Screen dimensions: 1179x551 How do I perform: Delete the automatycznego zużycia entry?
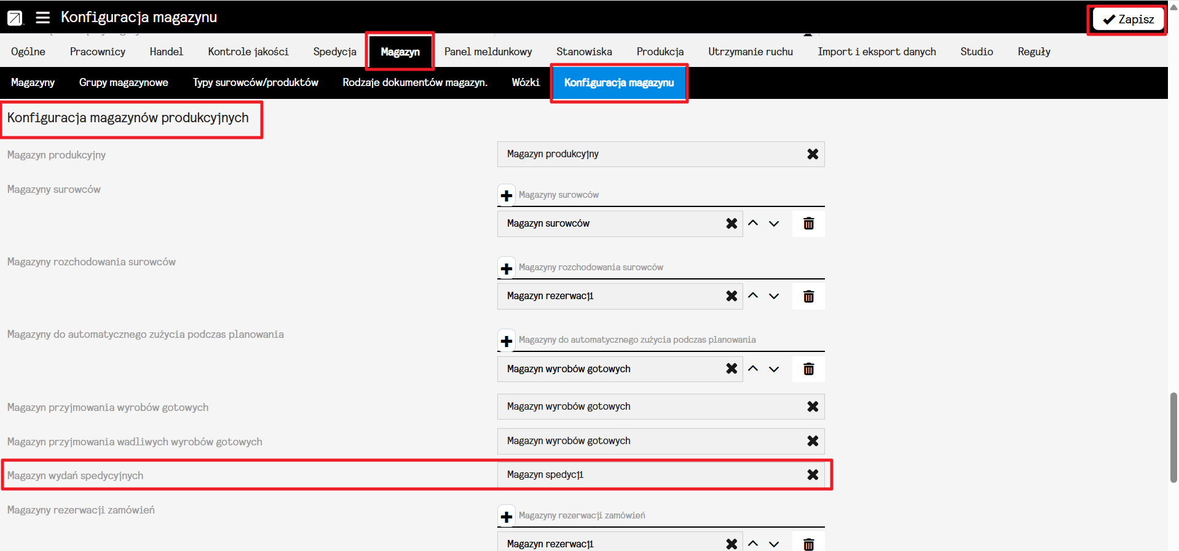pyautogui.click(x=809, y=369)
